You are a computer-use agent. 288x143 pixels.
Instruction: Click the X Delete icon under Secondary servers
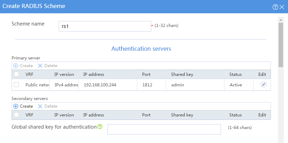(x=40, y=106)
